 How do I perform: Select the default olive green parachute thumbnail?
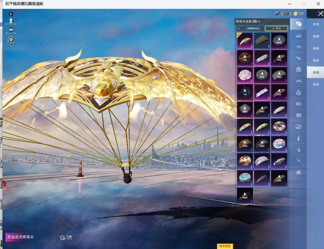tap(262, 40)
